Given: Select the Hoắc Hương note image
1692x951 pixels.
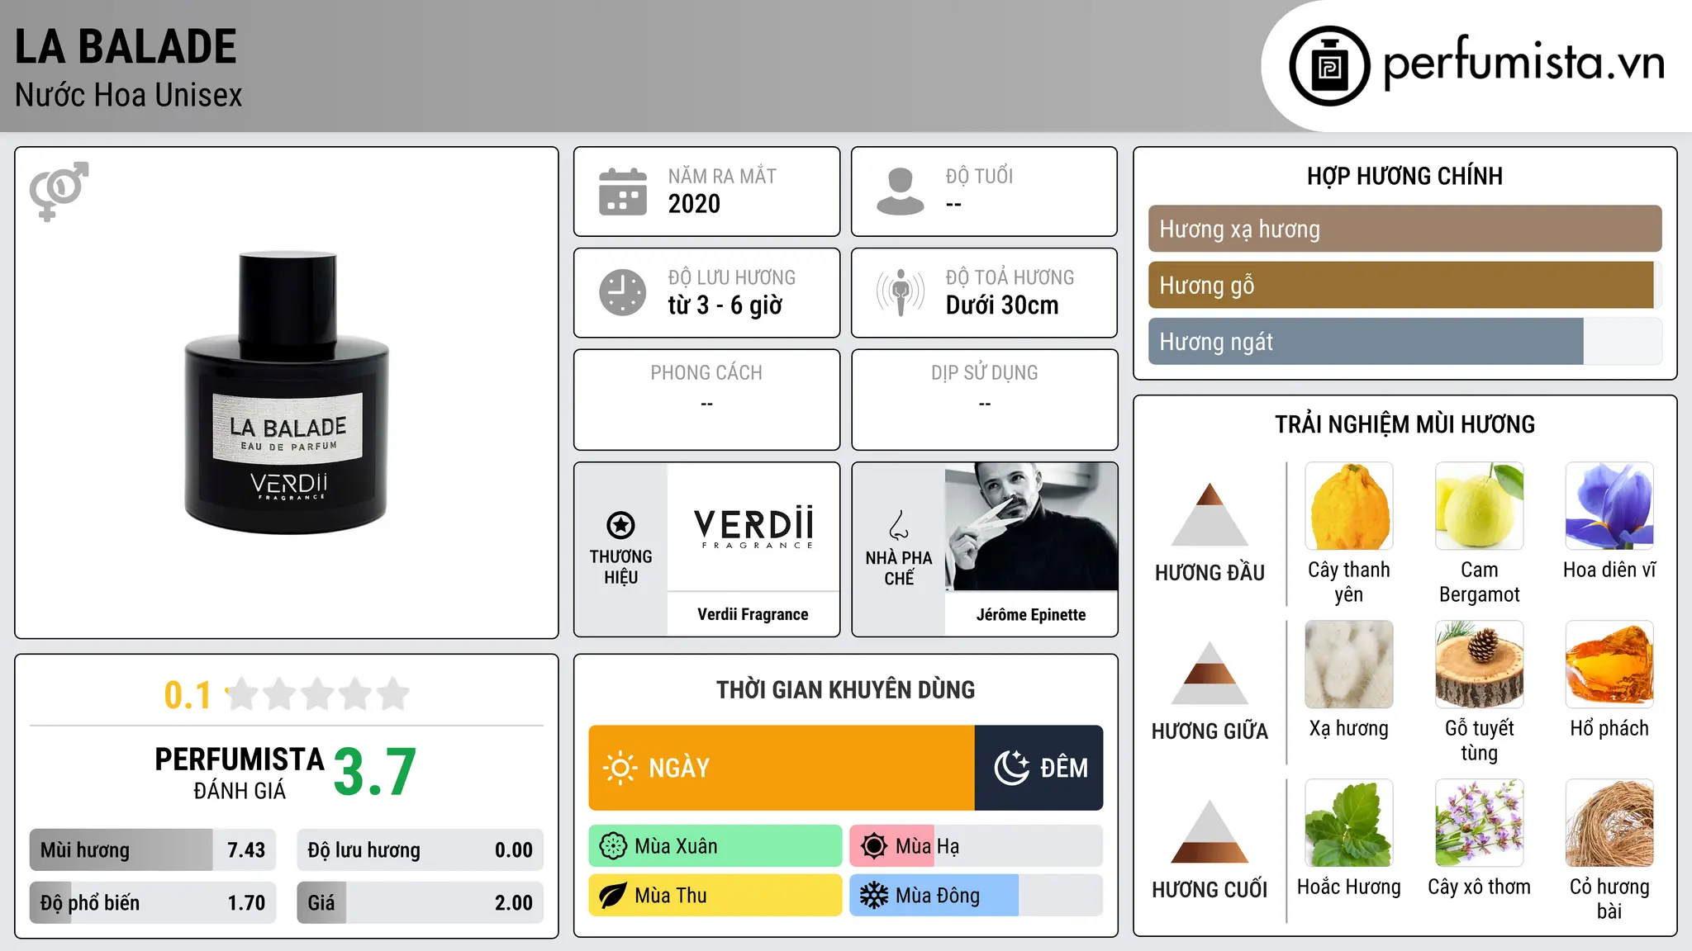Looking at the screenshot, I should point(1349,823).
